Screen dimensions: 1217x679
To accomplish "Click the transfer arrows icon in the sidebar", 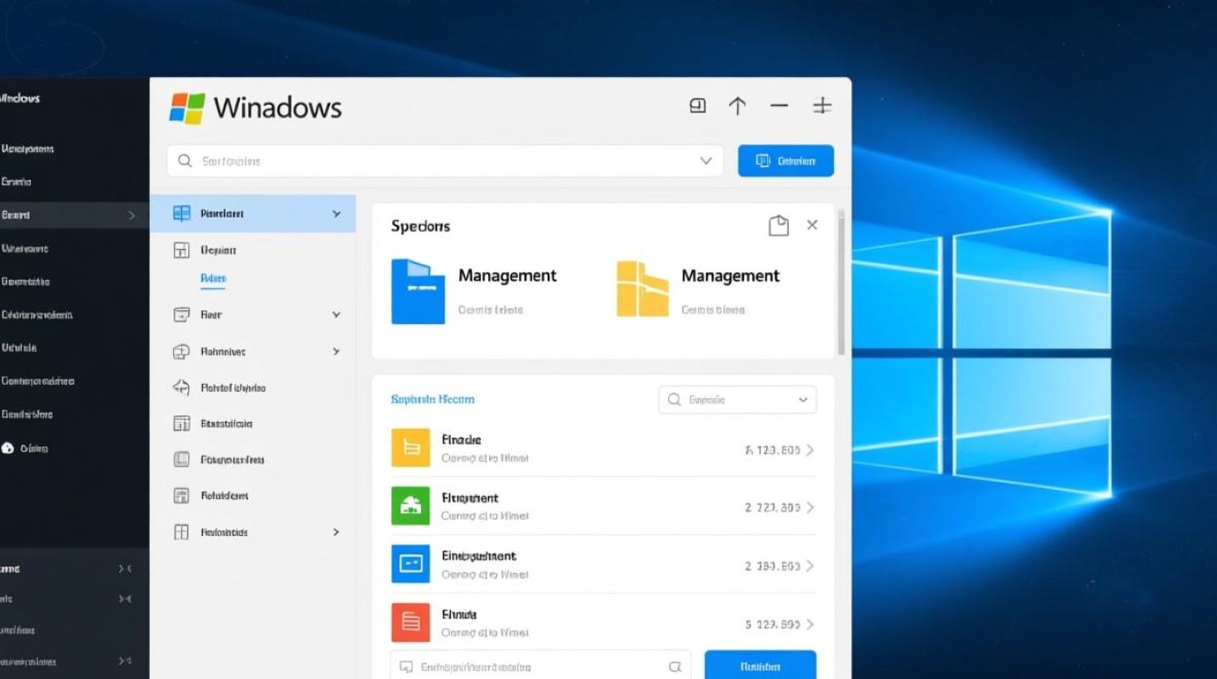I will (182, 387).
